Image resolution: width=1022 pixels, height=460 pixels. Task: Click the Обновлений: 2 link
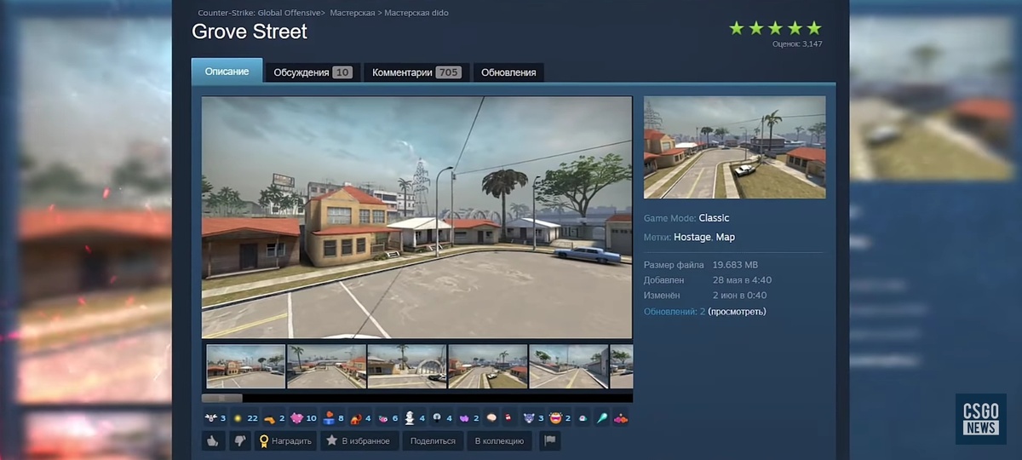[x=675, y=311]
